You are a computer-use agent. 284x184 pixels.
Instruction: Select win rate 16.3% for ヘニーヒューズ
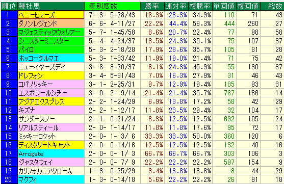[x=154, y=15]
